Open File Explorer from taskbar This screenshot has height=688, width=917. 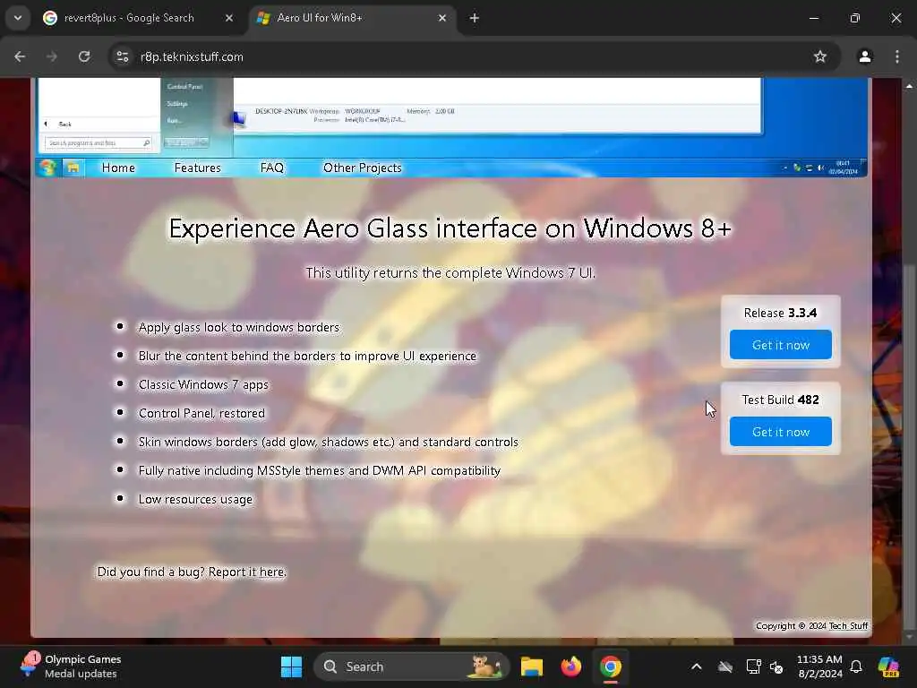pyautogui.click(x=532, y=666)
